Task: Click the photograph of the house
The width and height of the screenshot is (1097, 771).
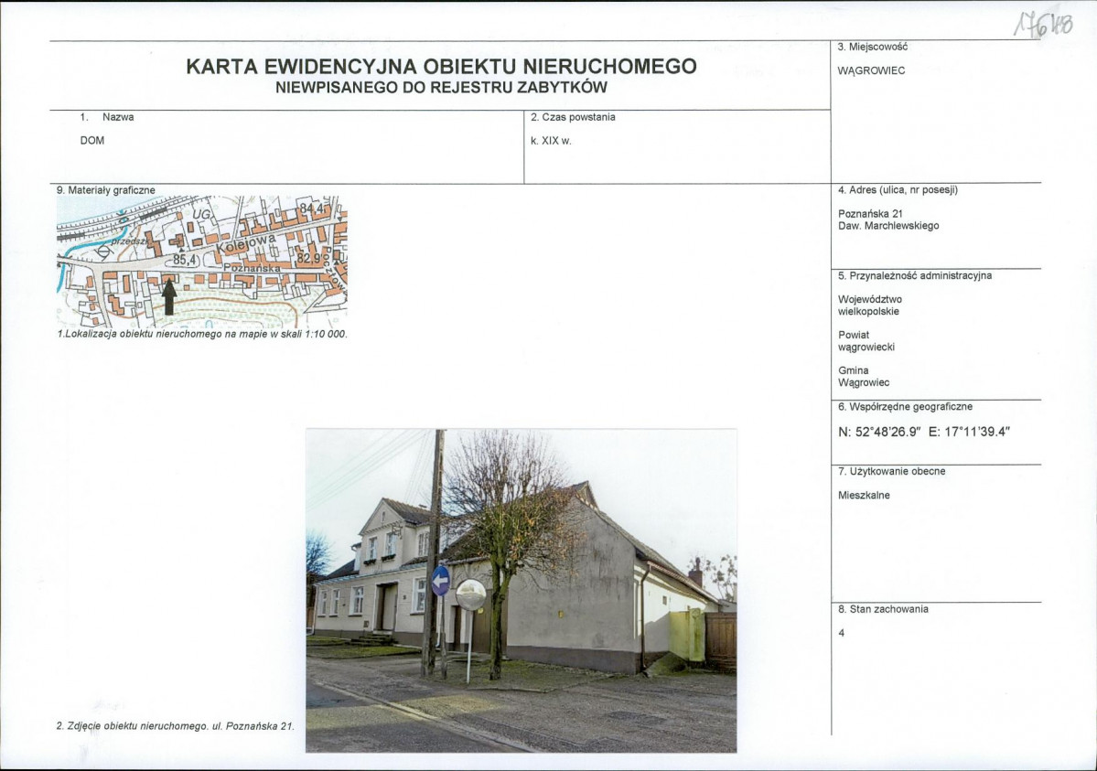Action: [x=522, y=591]
